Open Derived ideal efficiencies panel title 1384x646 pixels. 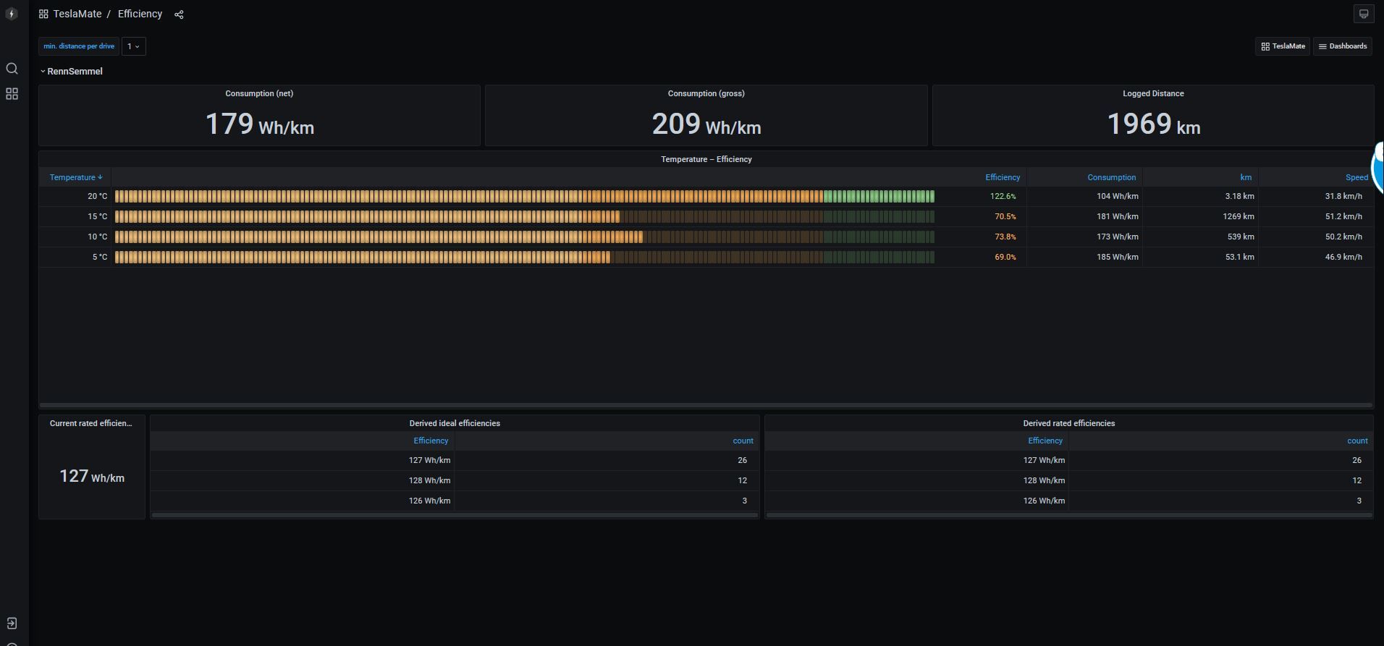(x=455, y=423)
